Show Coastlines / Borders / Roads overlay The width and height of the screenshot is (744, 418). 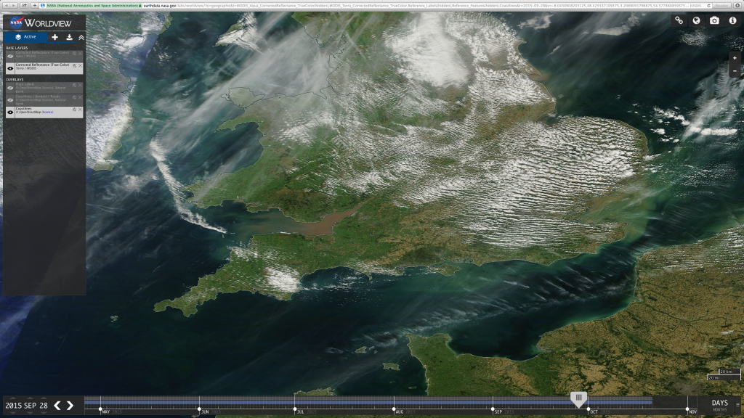point(10,100)
